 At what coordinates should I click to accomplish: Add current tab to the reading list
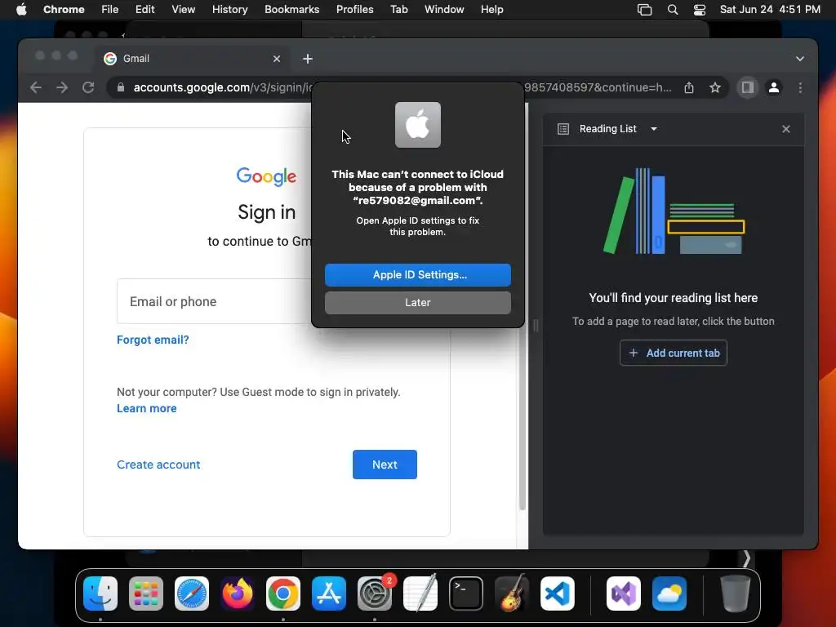(674, 353)
